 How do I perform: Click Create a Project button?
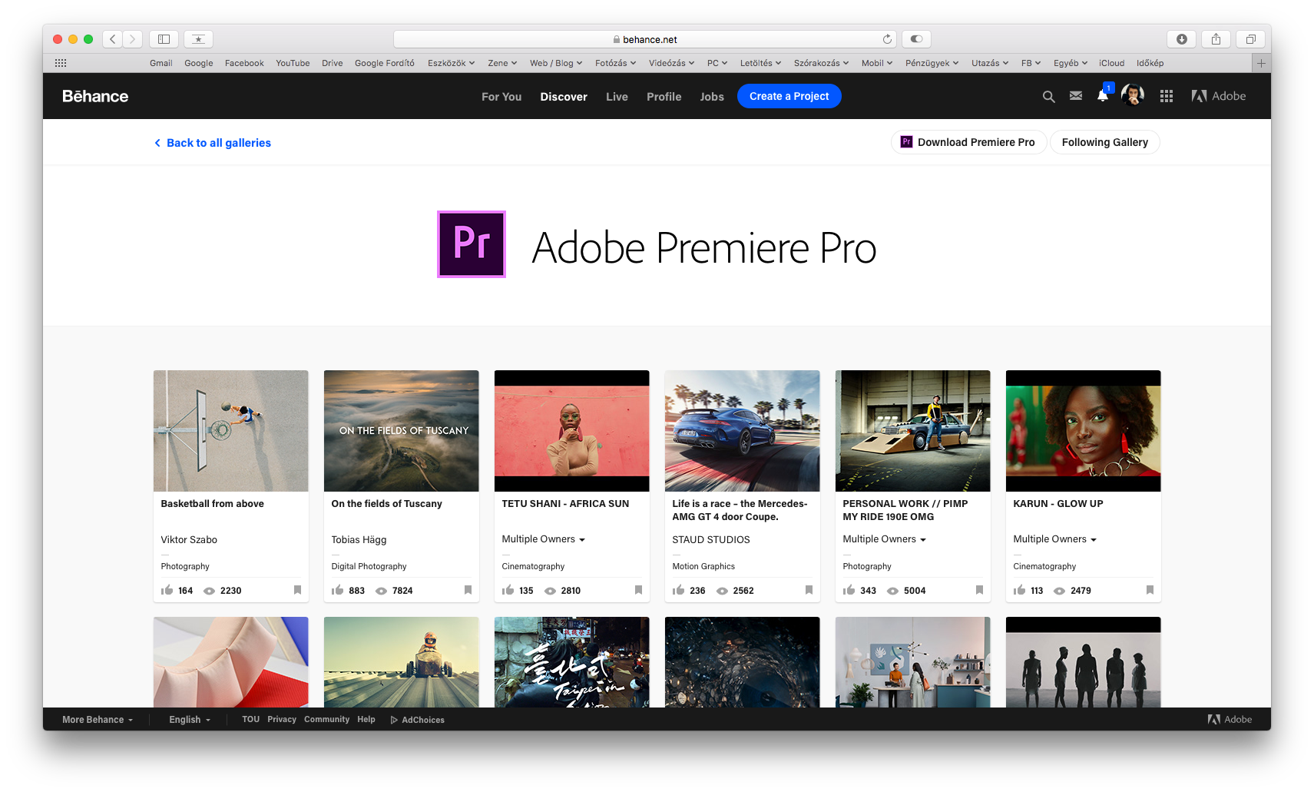tap(789, 96)
